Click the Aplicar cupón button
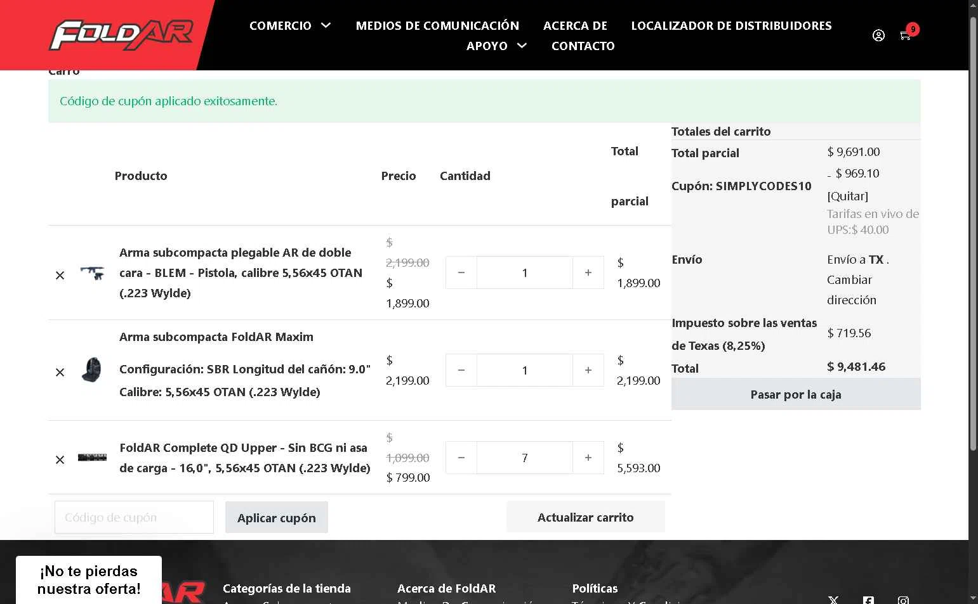The height and width of the screenshot is (604, 978). pos(276,517)
